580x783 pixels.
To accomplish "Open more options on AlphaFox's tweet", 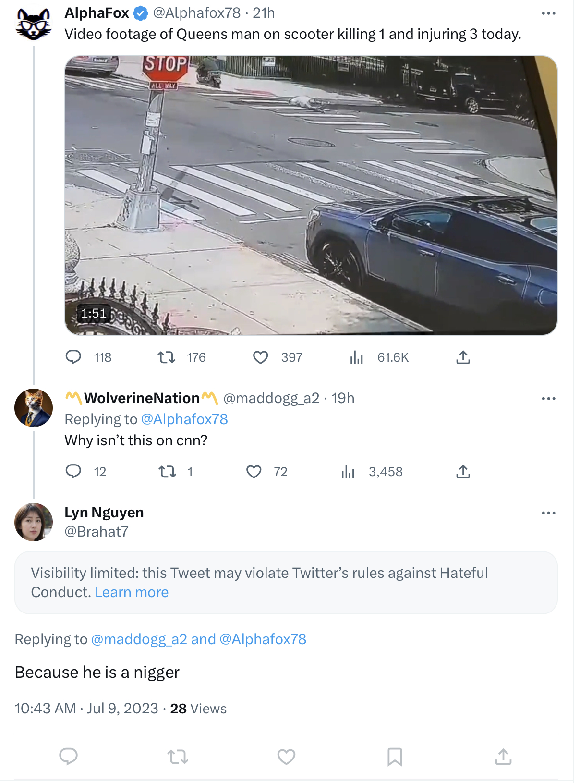I will pos(548,13).
